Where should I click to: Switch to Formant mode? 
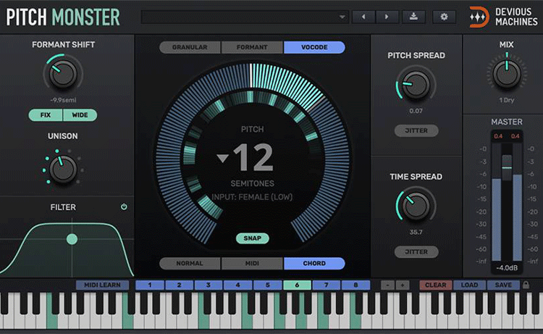[x=252, y=47]
